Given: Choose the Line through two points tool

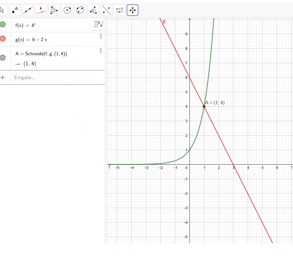Looking at the screenshot, I should (28, 10).
